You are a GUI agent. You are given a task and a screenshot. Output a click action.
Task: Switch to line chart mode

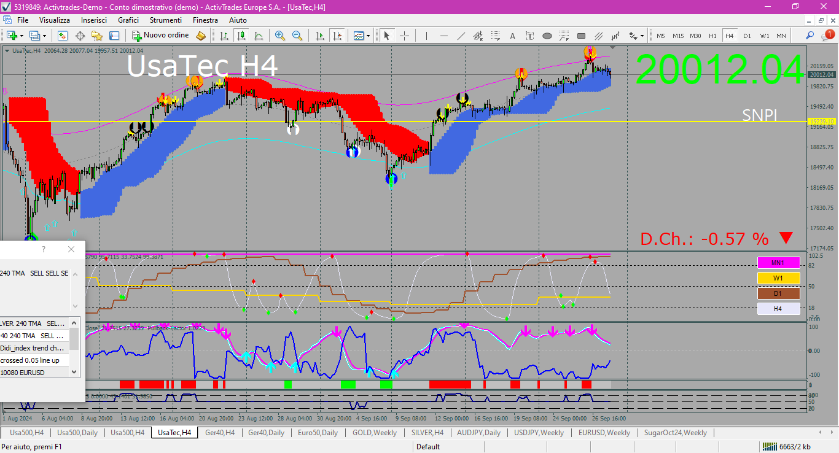(x=259, y=36)
